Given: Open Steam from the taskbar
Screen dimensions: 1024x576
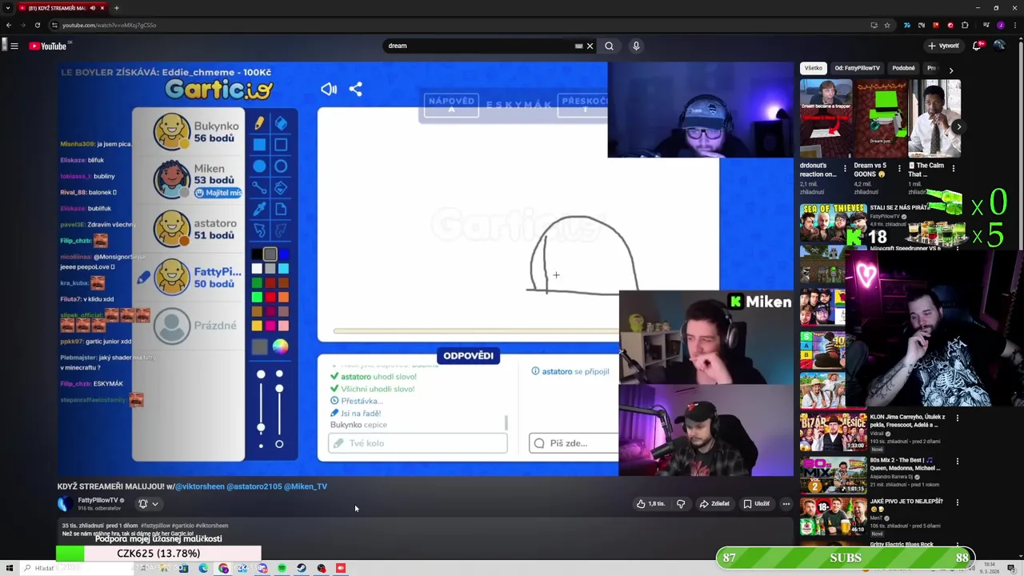Looking at the screenshot, I should pyautogui.click(x=302, y=568).
